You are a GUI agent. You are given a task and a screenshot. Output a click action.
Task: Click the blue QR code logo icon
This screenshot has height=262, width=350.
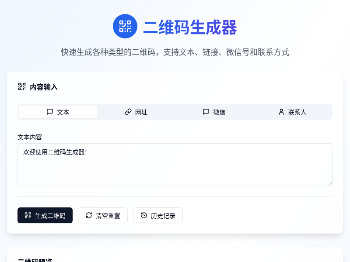click(125, 26)
